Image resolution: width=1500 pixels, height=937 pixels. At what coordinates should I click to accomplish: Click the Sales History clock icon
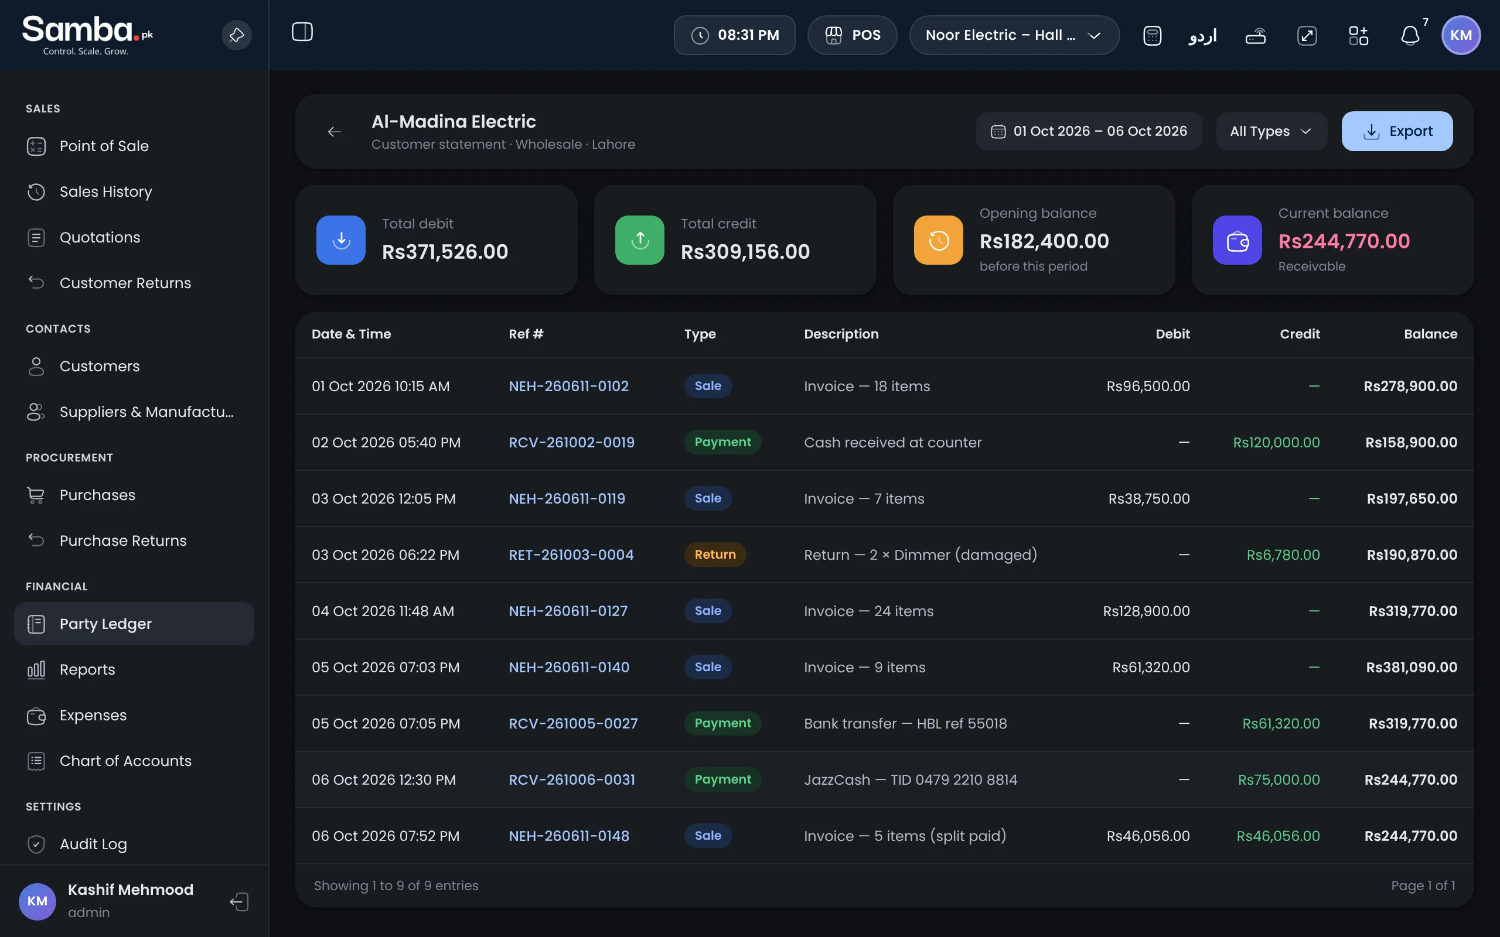36,192
